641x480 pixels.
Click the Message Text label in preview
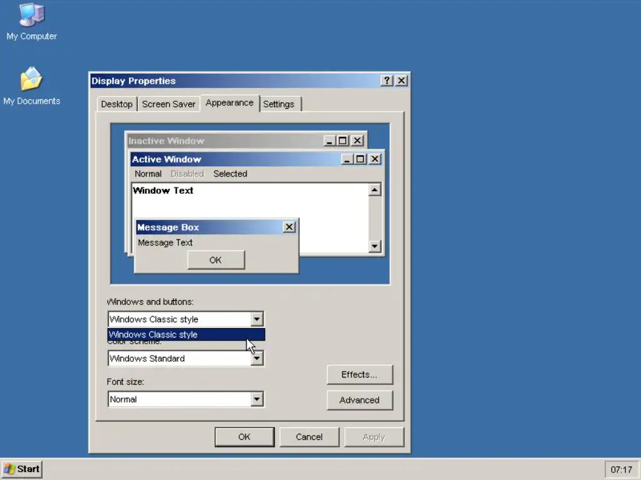[x=165, y=242]
